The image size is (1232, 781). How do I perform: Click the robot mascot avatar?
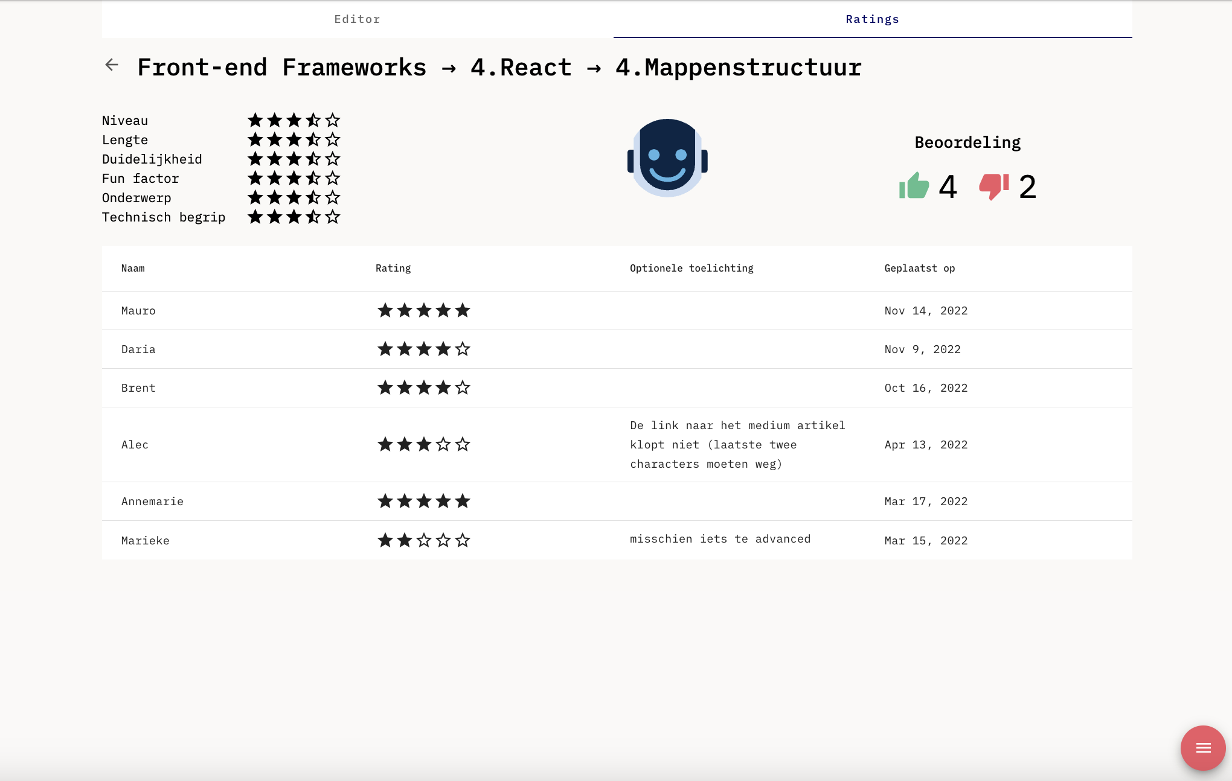click(x=667, y=158)
